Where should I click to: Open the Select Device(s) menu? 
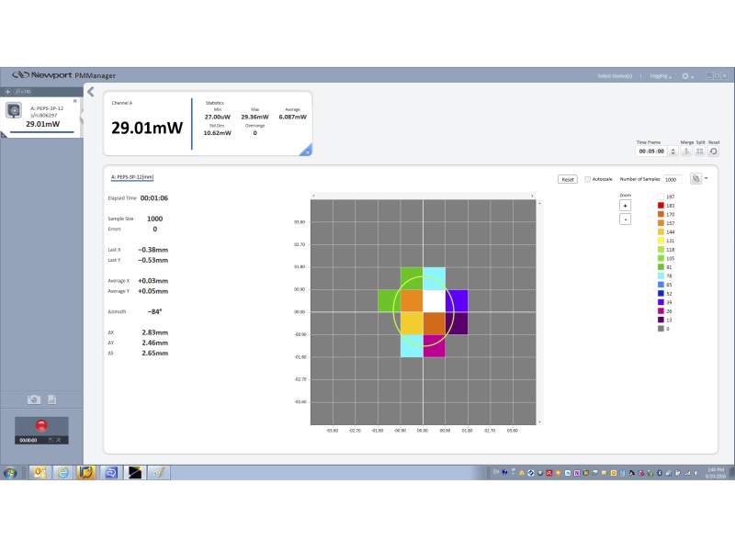click(x=615, y=75)
